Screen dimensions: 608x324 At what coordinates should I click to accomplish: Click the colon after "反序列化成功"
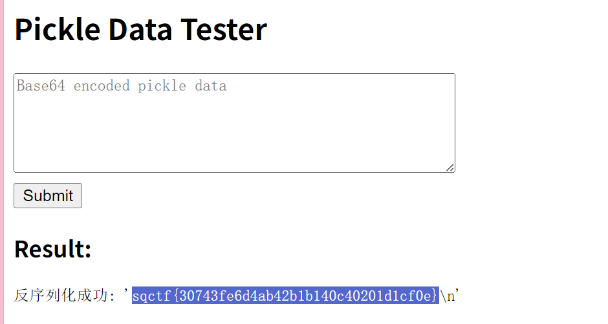113,297
